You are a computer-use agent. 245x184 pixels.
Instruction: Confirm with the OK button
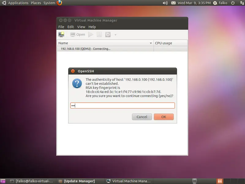(x=164, y=117)
